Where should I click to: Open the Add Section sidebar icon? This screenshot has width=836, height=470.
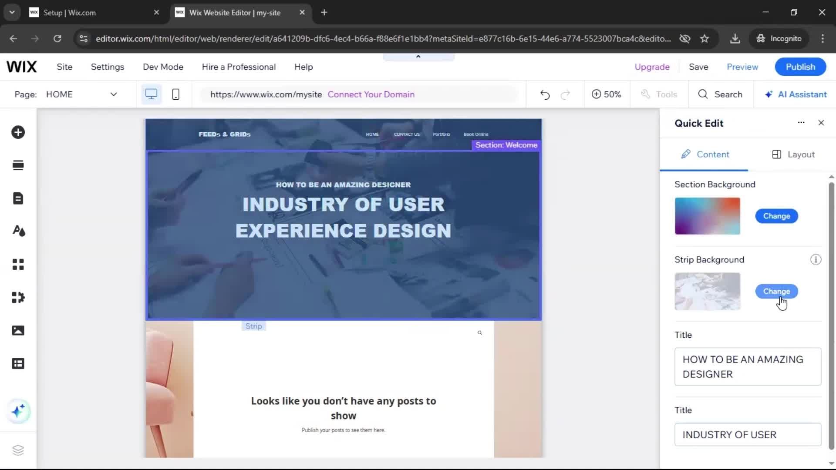pyautogui.click(x=18, y=165)
